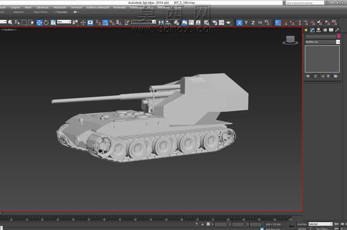The width and height of the screenshot is (347, 230).
Task: Click Configure Modifier Sets icon
Action: tap(336, 76)
